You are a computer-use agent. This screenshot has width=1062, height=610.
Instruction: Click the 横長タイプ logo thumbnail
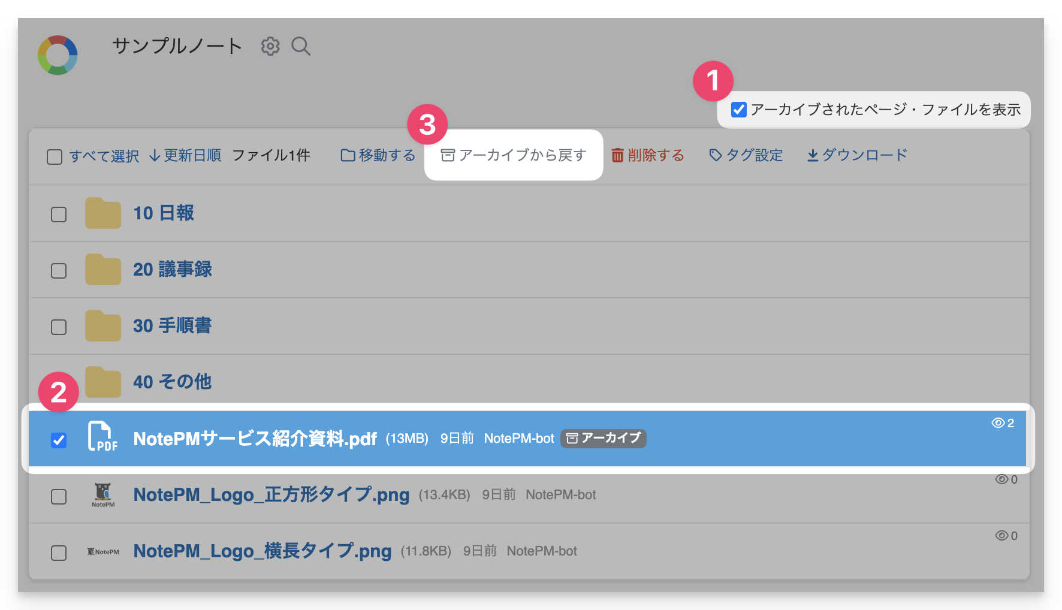coord(103,551)
